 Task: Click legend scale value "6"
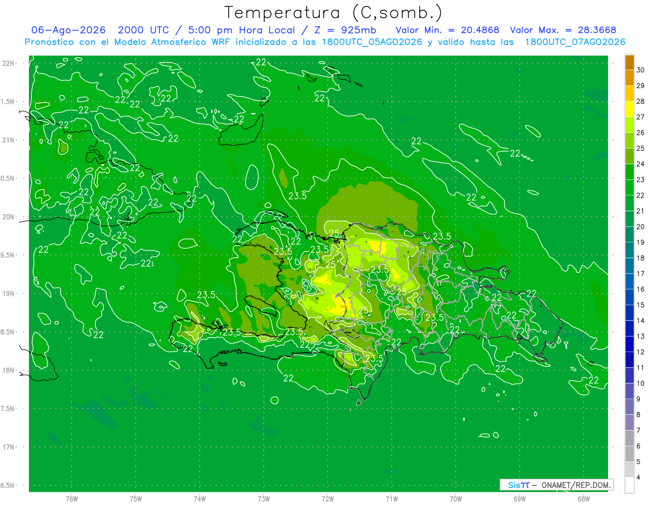[x=638, y=446]
